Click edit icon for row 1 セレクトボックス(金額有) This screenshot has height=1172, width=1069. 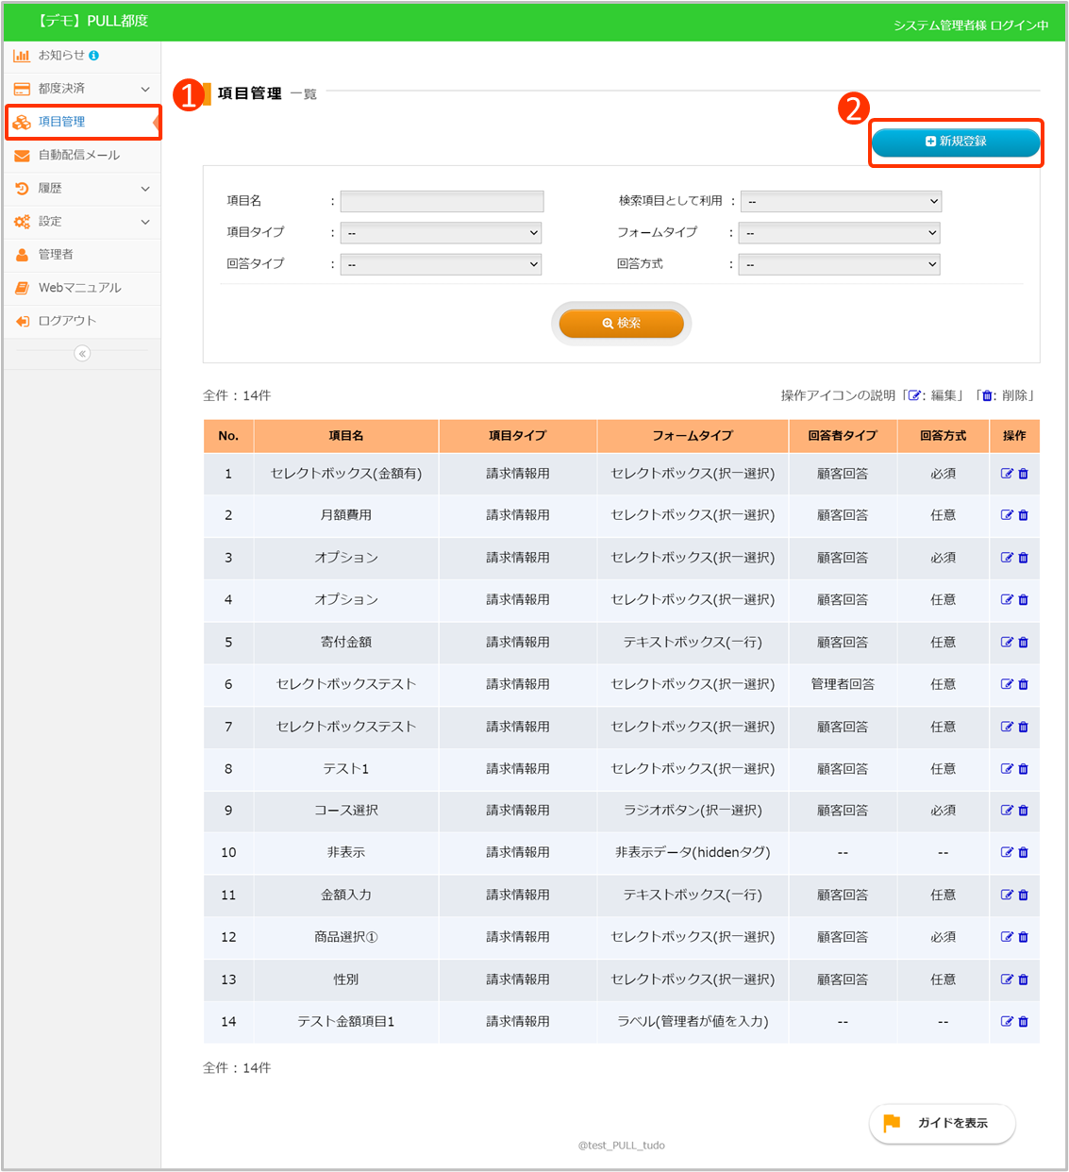pyautogui.click(x=1007, y=474)
